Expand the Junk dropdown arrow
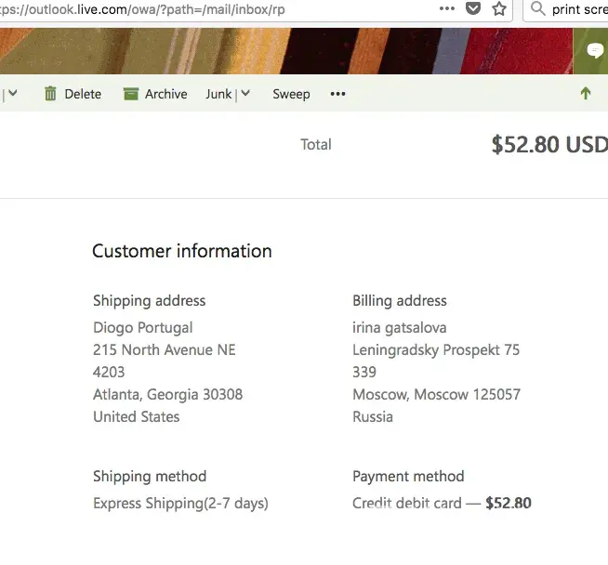The image size is (608, 565). (245, 94)
